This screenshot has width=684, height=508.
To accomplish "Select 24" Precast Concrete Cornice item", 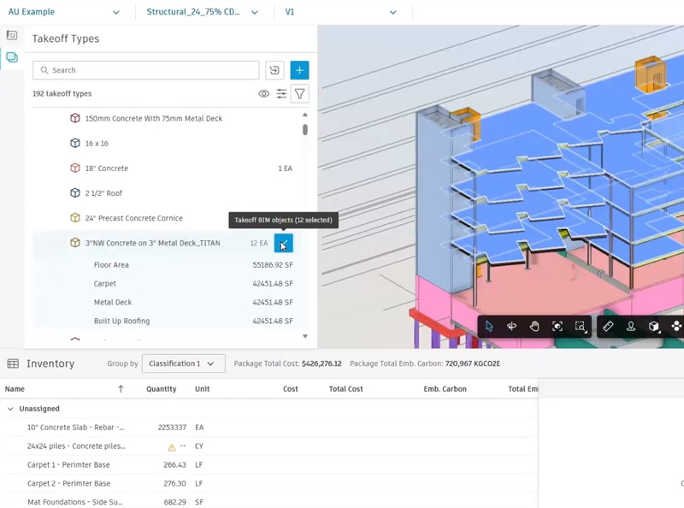I will pyautogui.click(x=133, y=218).
